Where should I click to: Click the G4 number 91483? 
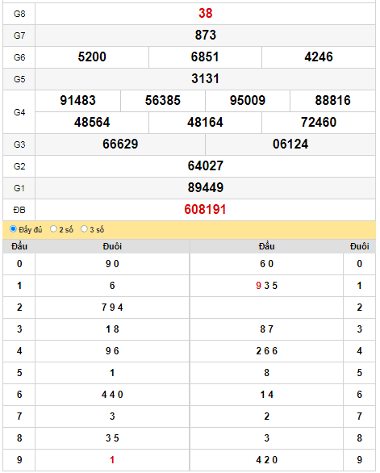[77, 100]
